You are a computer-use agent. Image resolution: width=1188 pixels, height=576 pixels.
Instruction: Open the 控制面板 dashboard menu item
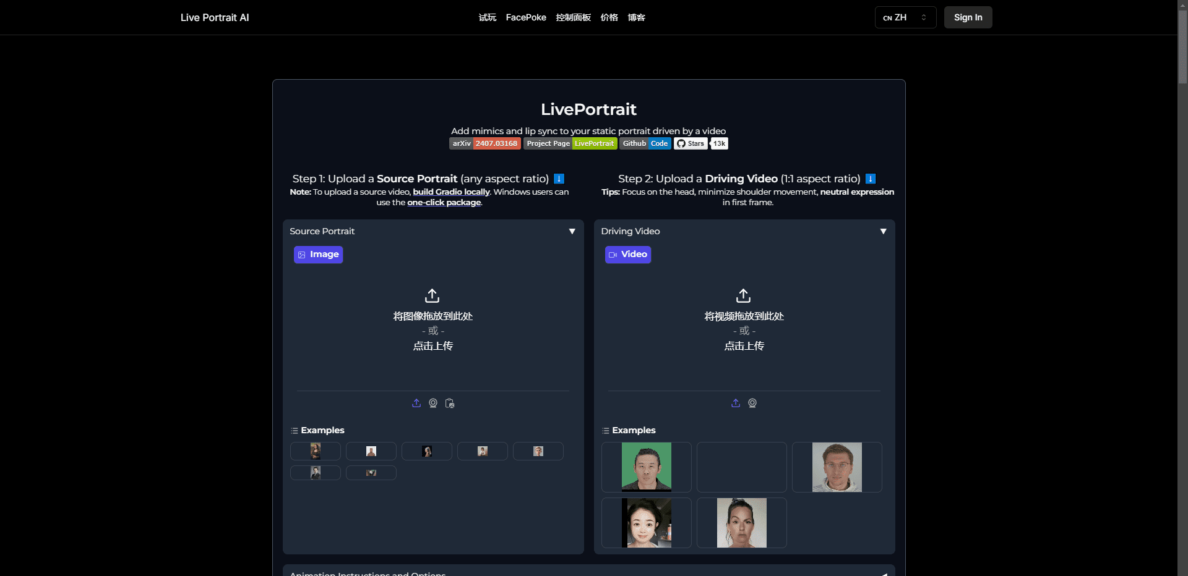[x=573, y=17]
